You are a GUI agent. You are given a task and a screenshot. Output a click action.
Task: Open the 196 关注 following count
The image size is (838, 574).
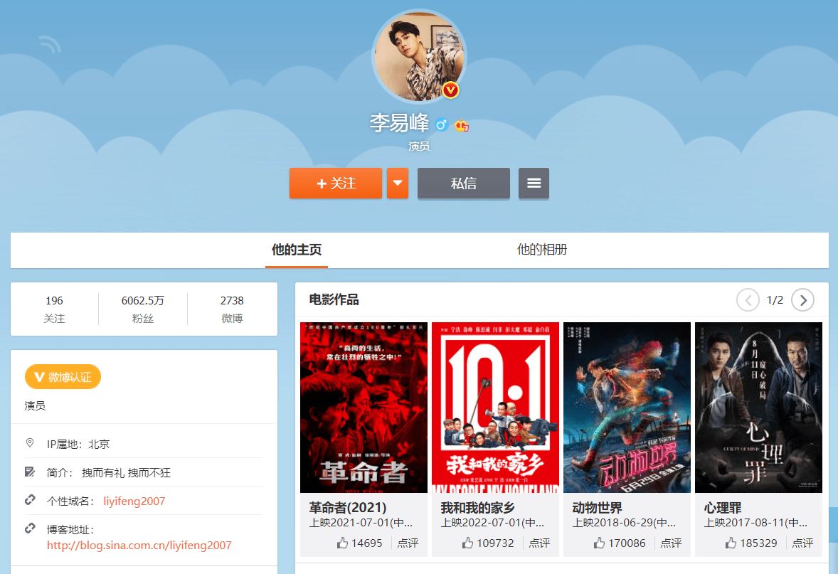54,309
